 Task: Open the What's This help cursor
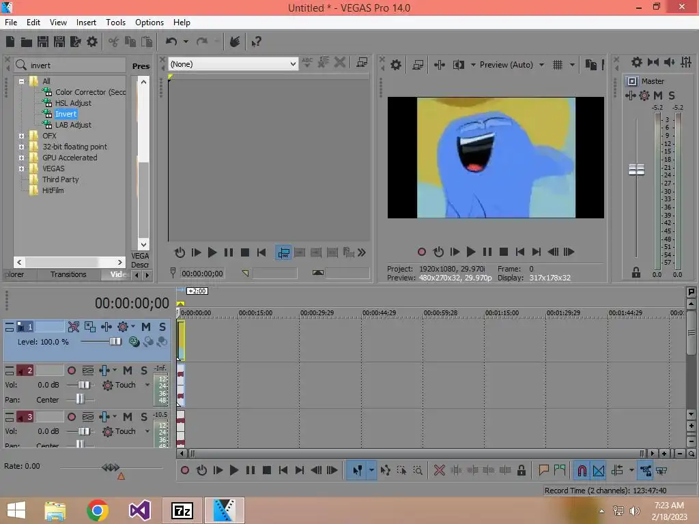point(256,42)
